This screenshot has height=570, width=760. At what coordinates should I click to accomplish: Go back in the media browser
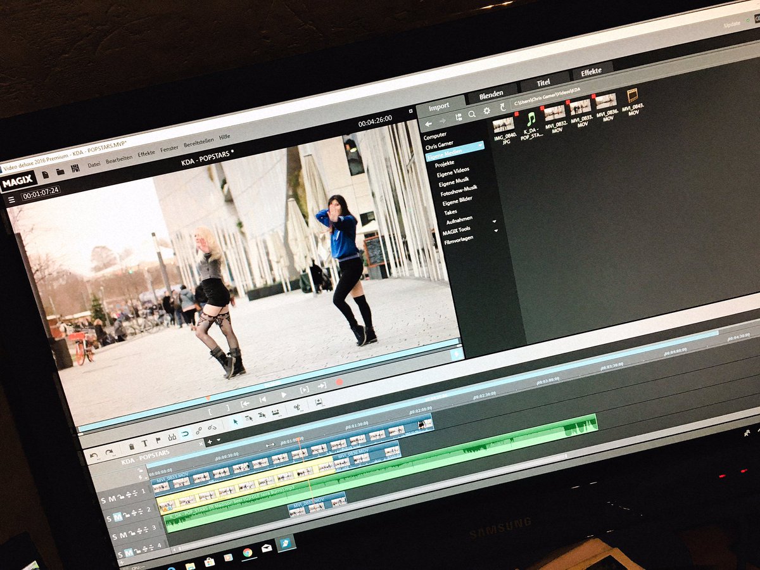[x=428, y=124]
